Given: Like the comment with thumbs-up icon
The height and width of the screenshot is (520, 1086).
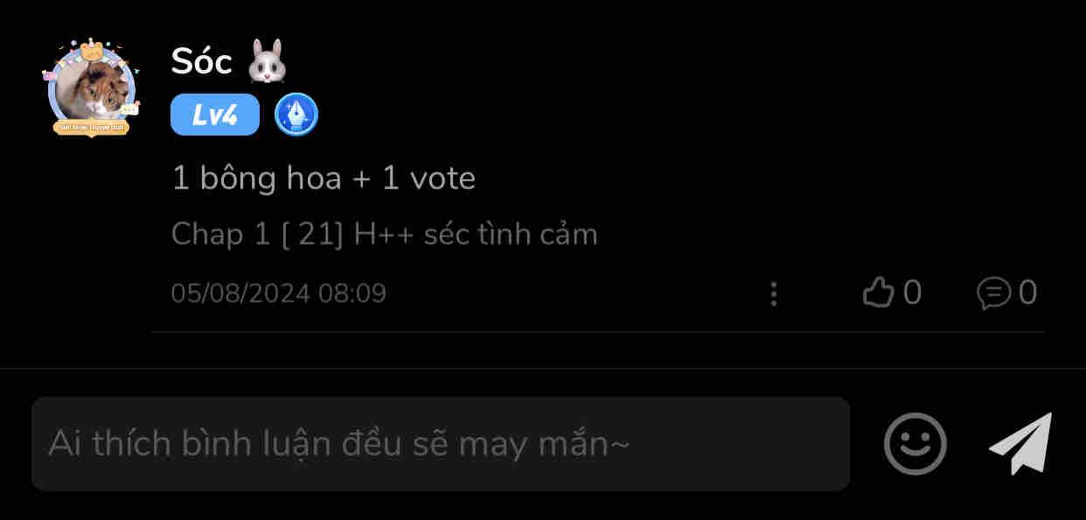Looking at the screenshot, I should click(x=878, y=293).
